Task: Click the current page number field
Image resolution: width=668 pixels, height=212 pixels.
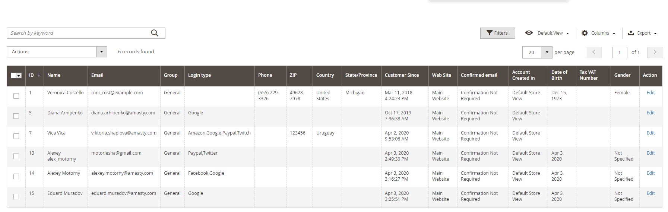Action: [620, 52]
